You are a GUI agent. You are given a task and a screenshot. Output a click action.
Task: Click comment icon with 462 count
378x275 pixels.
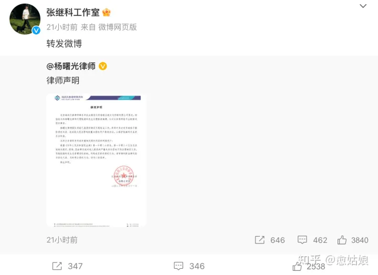tap(302, 240)
